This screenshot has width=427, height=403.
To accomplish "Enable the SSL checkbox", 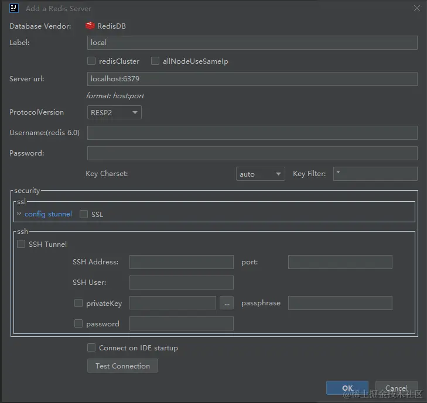I will point(84,214).
